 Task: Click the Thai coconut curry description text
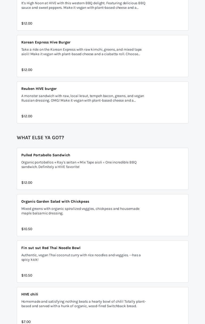click(81, 257)
